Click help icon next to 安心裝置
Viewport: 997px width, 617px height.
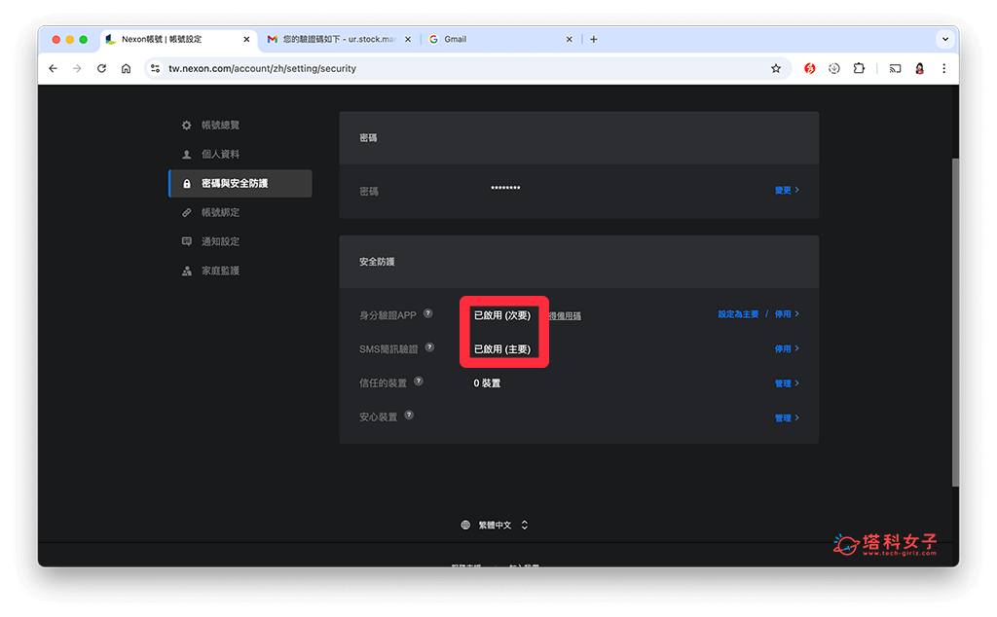pyautogui.click(x=409, y=415)
